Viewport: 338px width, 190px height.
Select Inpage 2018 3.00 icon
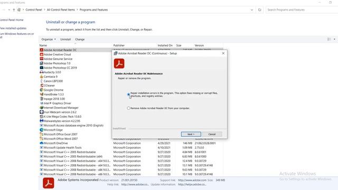tap(42, 99)
